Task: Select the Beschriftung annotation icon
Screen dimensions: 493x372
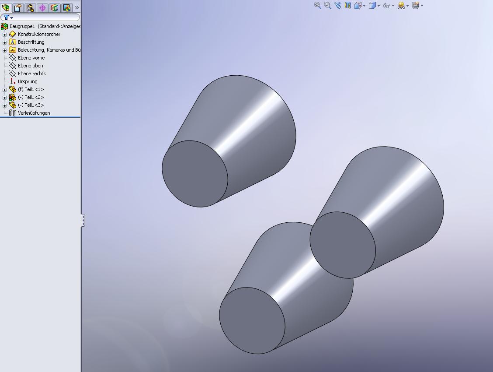Action: coord(13,42)
